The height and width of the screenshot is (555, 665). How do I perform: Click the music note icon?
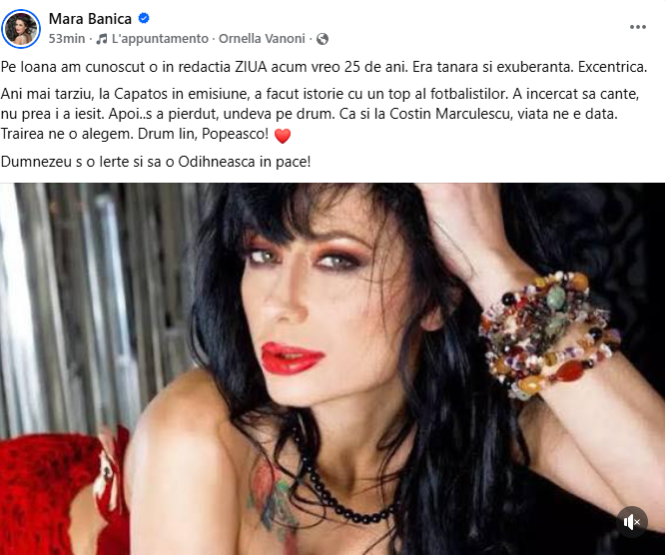pos(102,39)
